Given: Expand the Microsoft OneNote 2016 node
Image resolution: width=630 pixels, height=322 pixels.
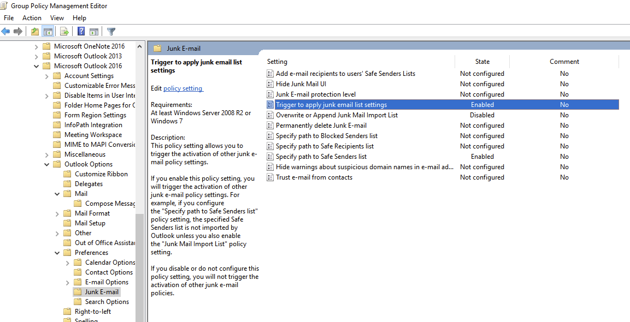Looking at the screenshot, I should point(37,46).
